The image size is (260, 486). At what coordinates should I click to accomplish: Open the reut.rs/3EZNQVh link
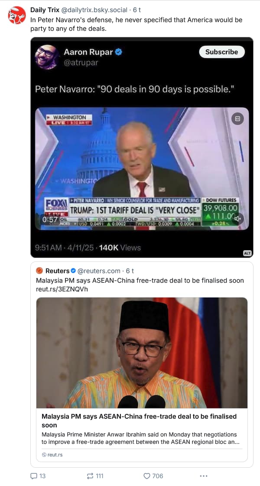pos(62,289)
